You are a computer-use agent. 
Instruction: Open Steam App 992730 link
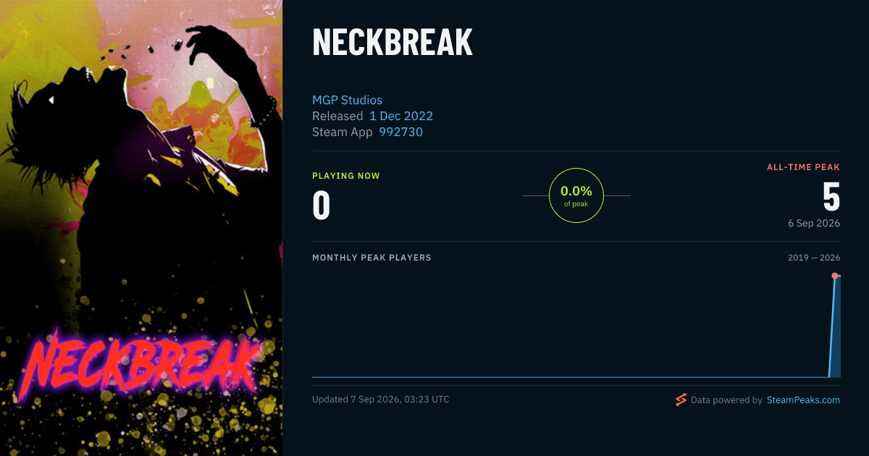coord(400,132)
